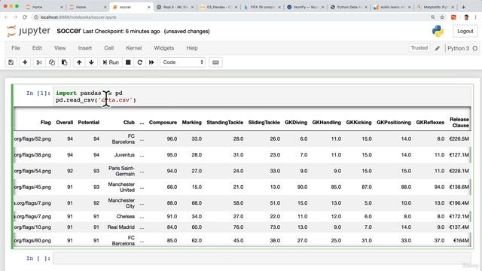Restart kernel and rerun all cells icon
Image resolution: width=482 pixels, height=271 pixels.
[151, 62]
